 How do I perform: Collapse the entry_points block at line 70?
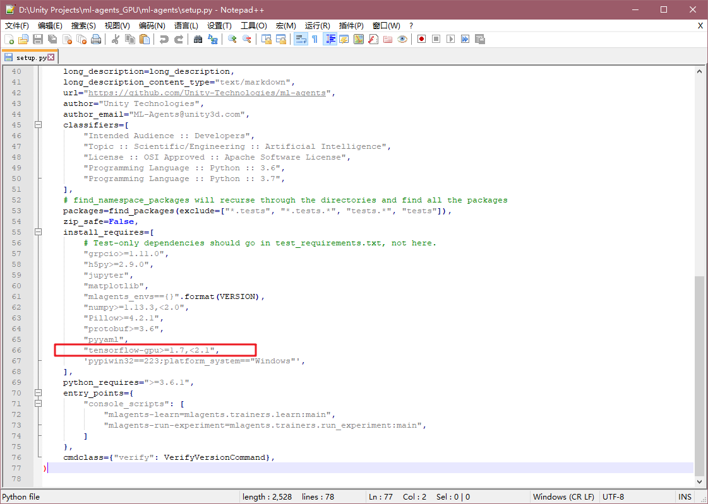click(x=39, y=393)
